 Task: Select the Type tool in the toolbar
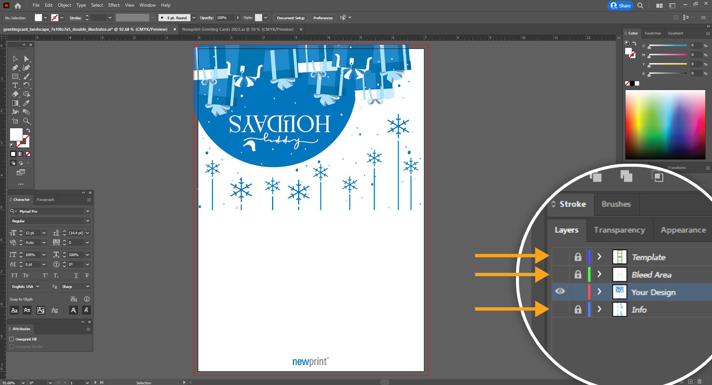pos(15,85)
